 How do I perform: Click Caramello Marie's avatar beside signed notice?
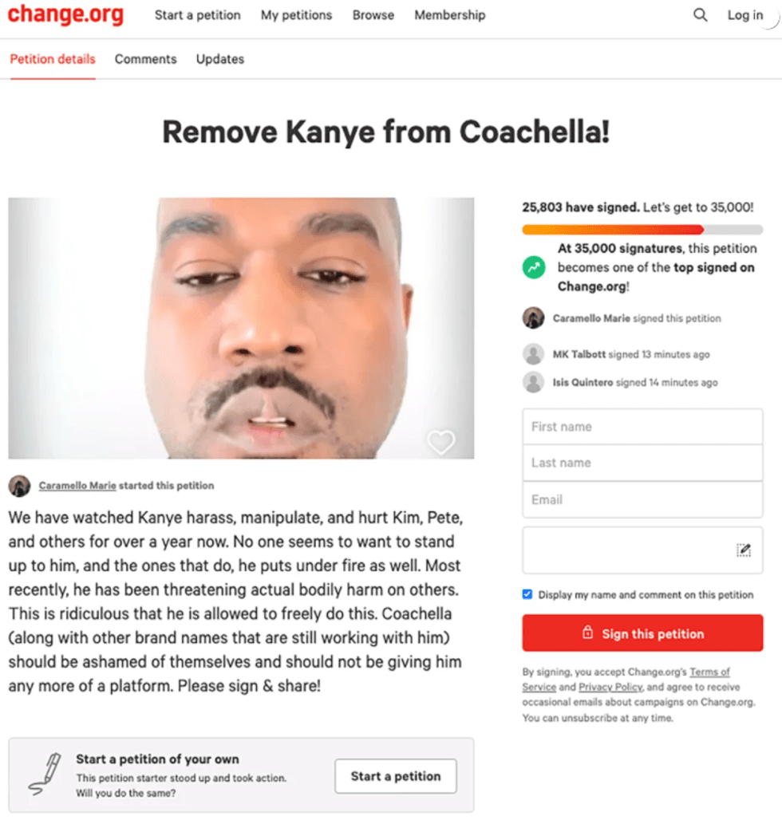click(x=534, y=318)
